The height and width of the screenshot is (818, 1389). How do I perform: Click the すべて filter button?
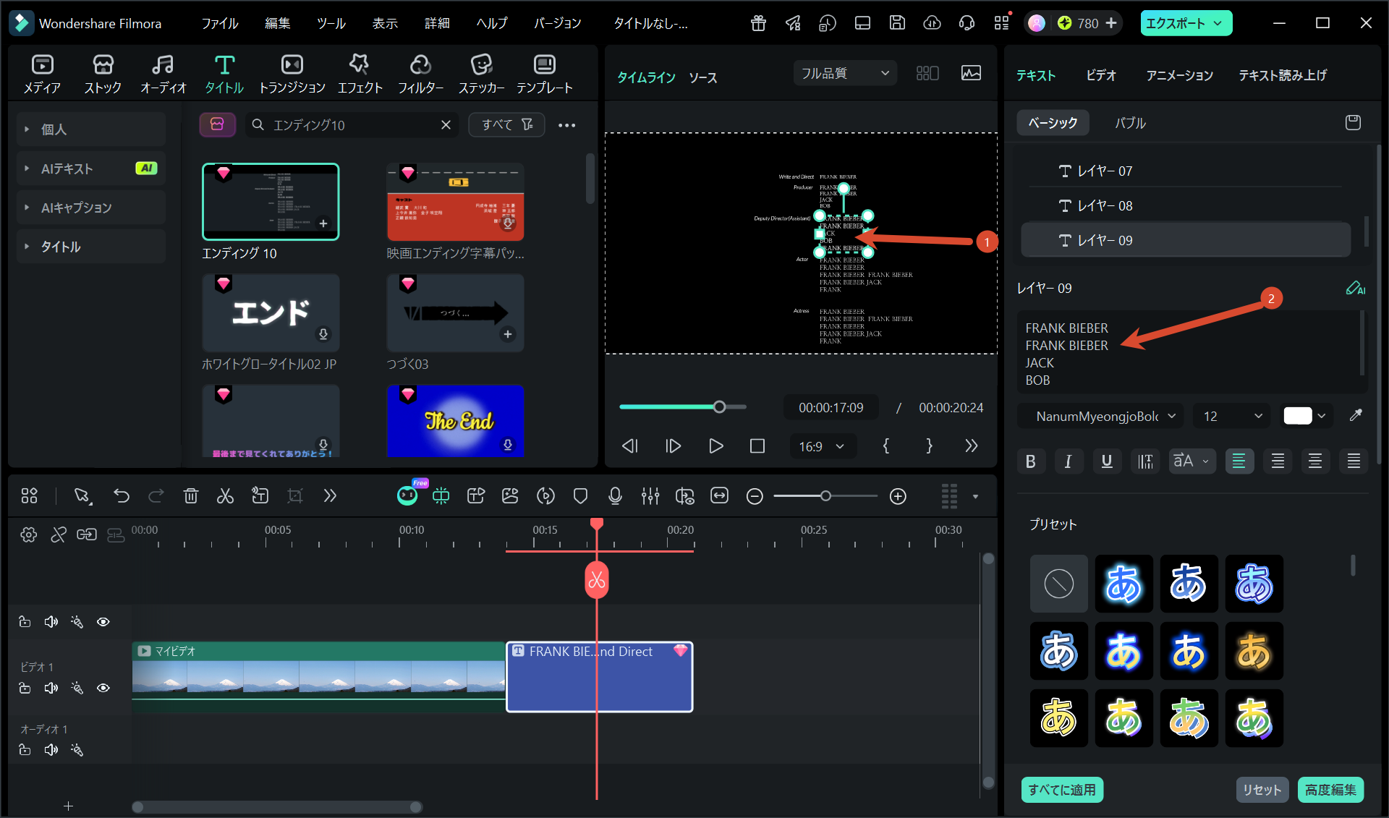pos(506,124)
